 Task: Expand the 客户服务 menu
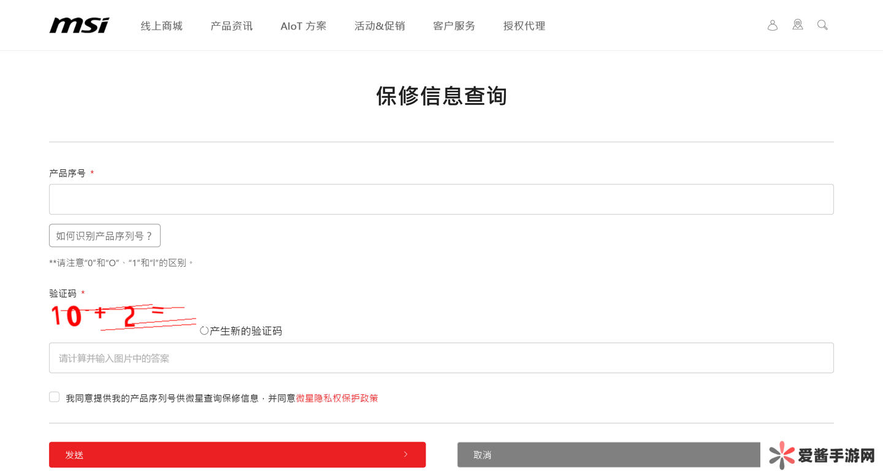coord(454,26)
